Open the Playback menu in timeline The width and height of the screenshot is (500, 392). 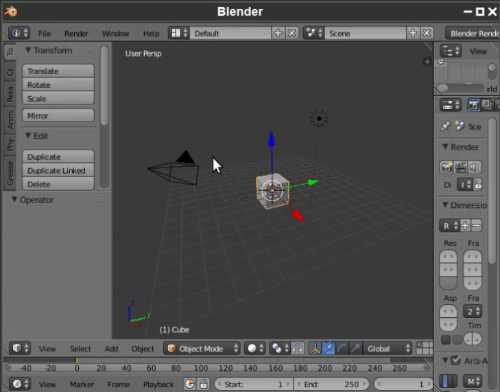pyautogui.click(x=158, y=384)
